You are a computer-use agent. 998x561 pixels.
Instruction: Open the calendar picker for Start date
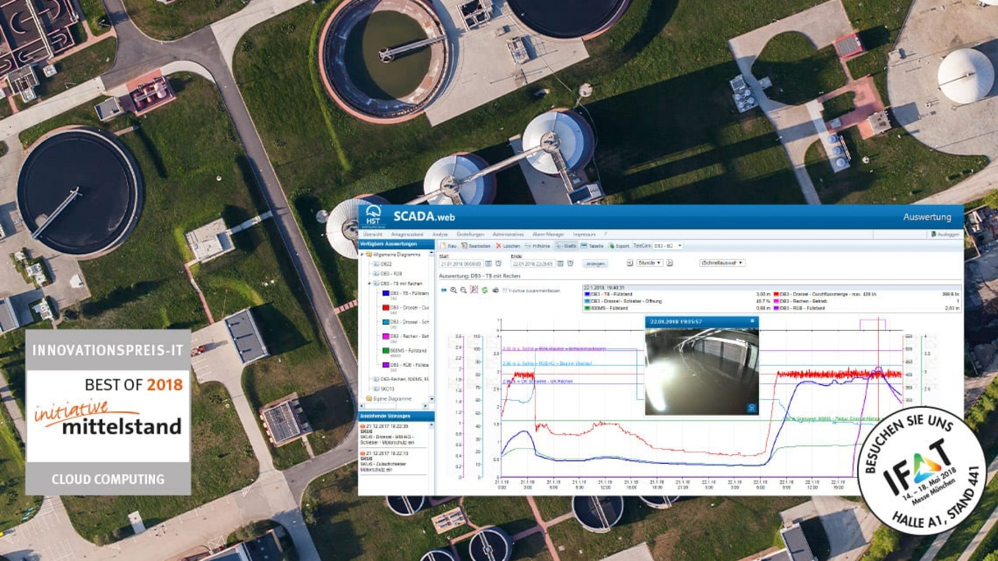tap(488, 264)
